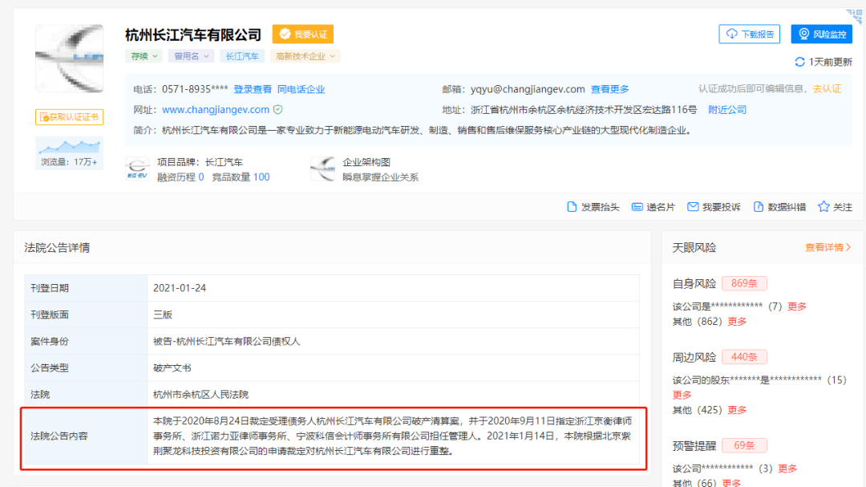Open 附近公司 nearby companies link
The height and width of the screenshot is (487, 866).
click(726, 109)
